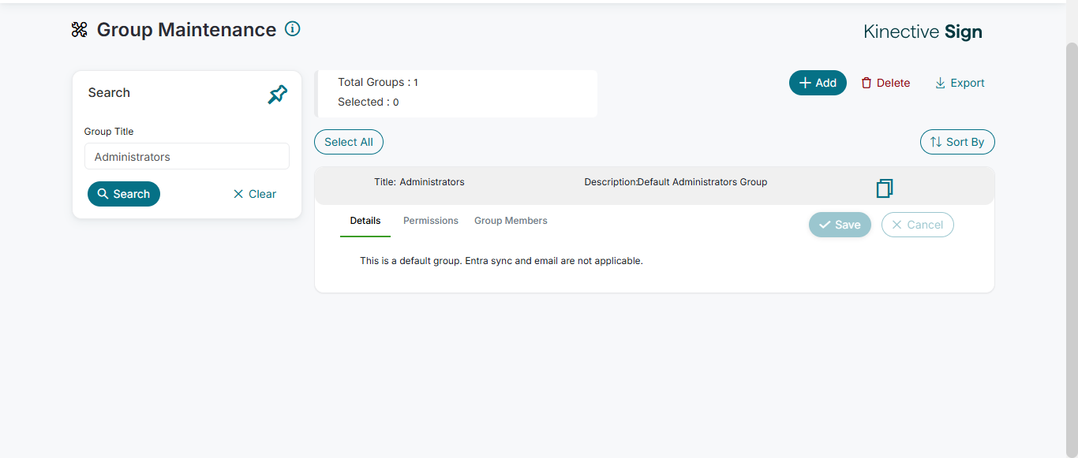This screenshot has height=458, width=1078.
Task: Click the info icon beside Group Maintenance
Action: click(293, 29)
